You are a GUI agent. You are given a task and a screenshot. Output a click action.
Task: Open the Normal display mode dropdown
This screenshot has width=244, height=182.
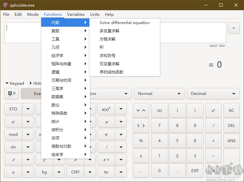pos(159,94)
